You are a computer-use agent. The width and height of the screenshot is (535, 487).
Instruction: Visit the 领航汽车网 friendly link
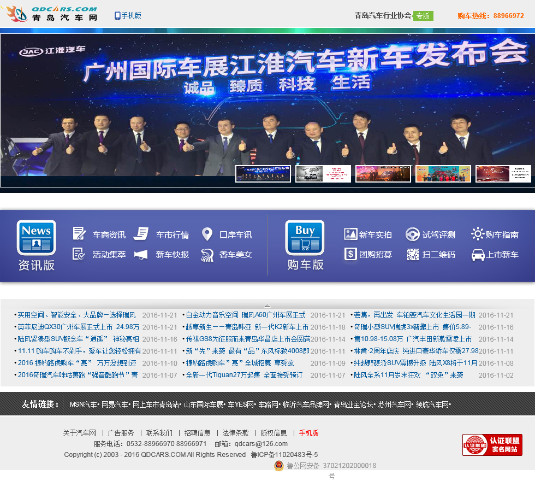coord(432,404)
